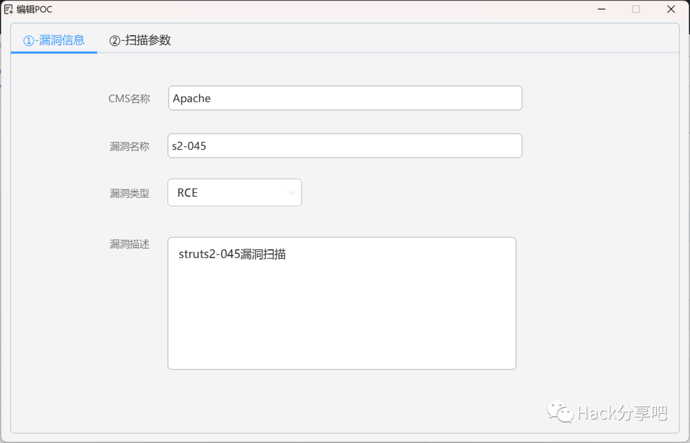Select the RCE value in 漏洞类型 combo box
Viewport: 690px width, 443px height.
click(188, 192)
